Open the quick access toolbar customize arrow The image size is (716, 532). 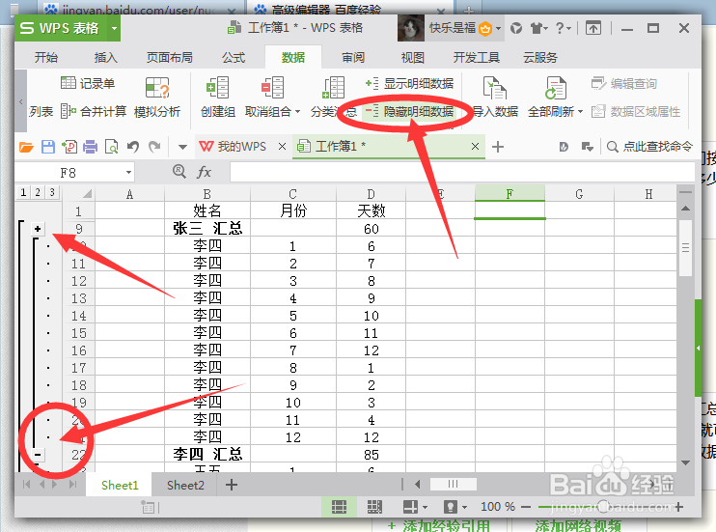tap(182, 147)
